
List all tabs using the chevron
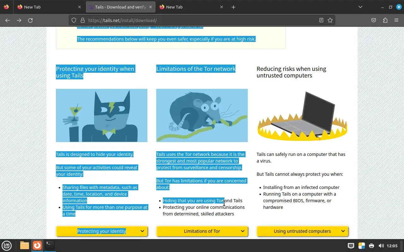(360, 7)
